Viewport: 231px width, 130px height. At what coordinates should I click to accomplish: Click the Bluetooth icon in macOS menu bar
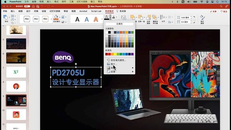177,1
